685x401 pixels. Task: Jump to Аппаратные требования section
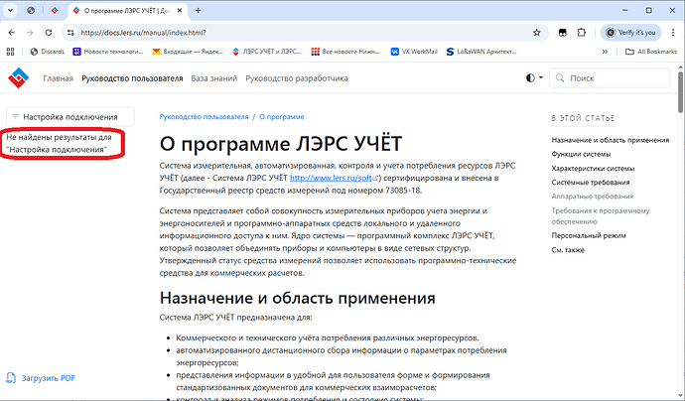(x=593, y=197)
